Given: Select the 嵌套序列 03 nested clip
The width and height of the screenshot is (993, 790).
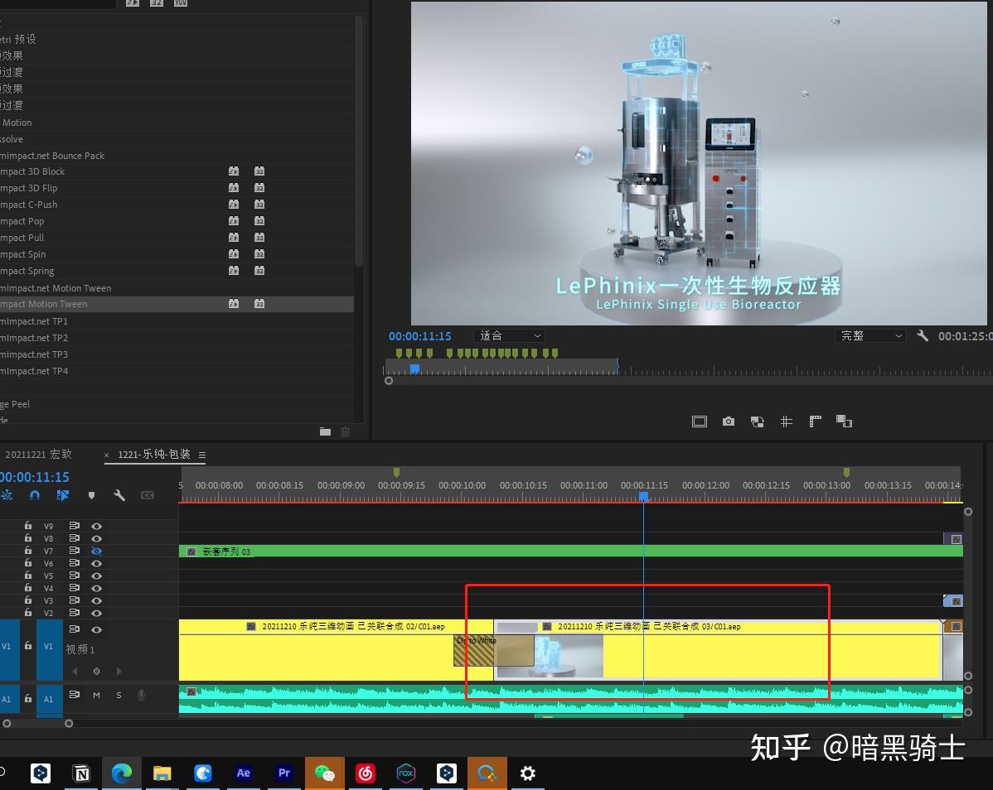Looking at the screenshot, I should coord(570,552).
